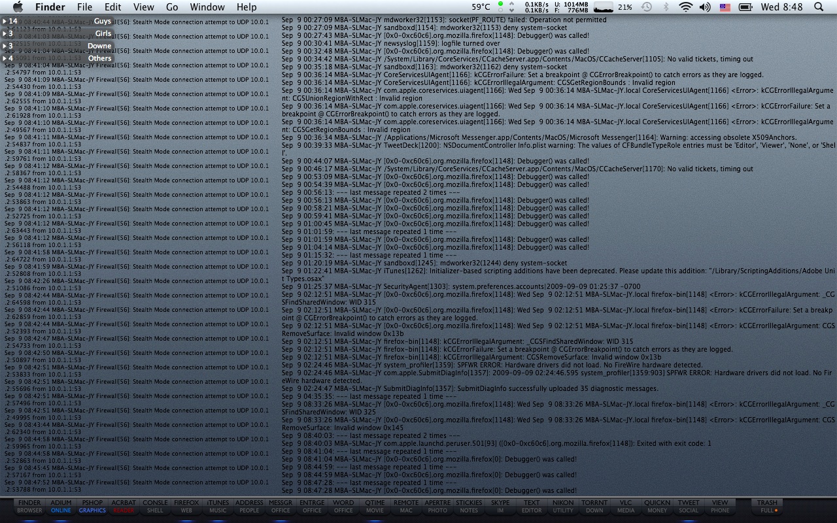Image resolution: width=837 pixels, height=523 pixels.
Task: Open iTunes music dock item
Action: click(x=218, y=507)
